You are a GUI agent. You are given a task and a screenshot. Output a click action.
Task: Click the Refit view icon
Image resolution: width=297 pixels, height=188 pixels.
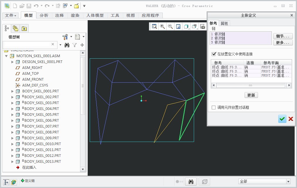tap(155, 26)
